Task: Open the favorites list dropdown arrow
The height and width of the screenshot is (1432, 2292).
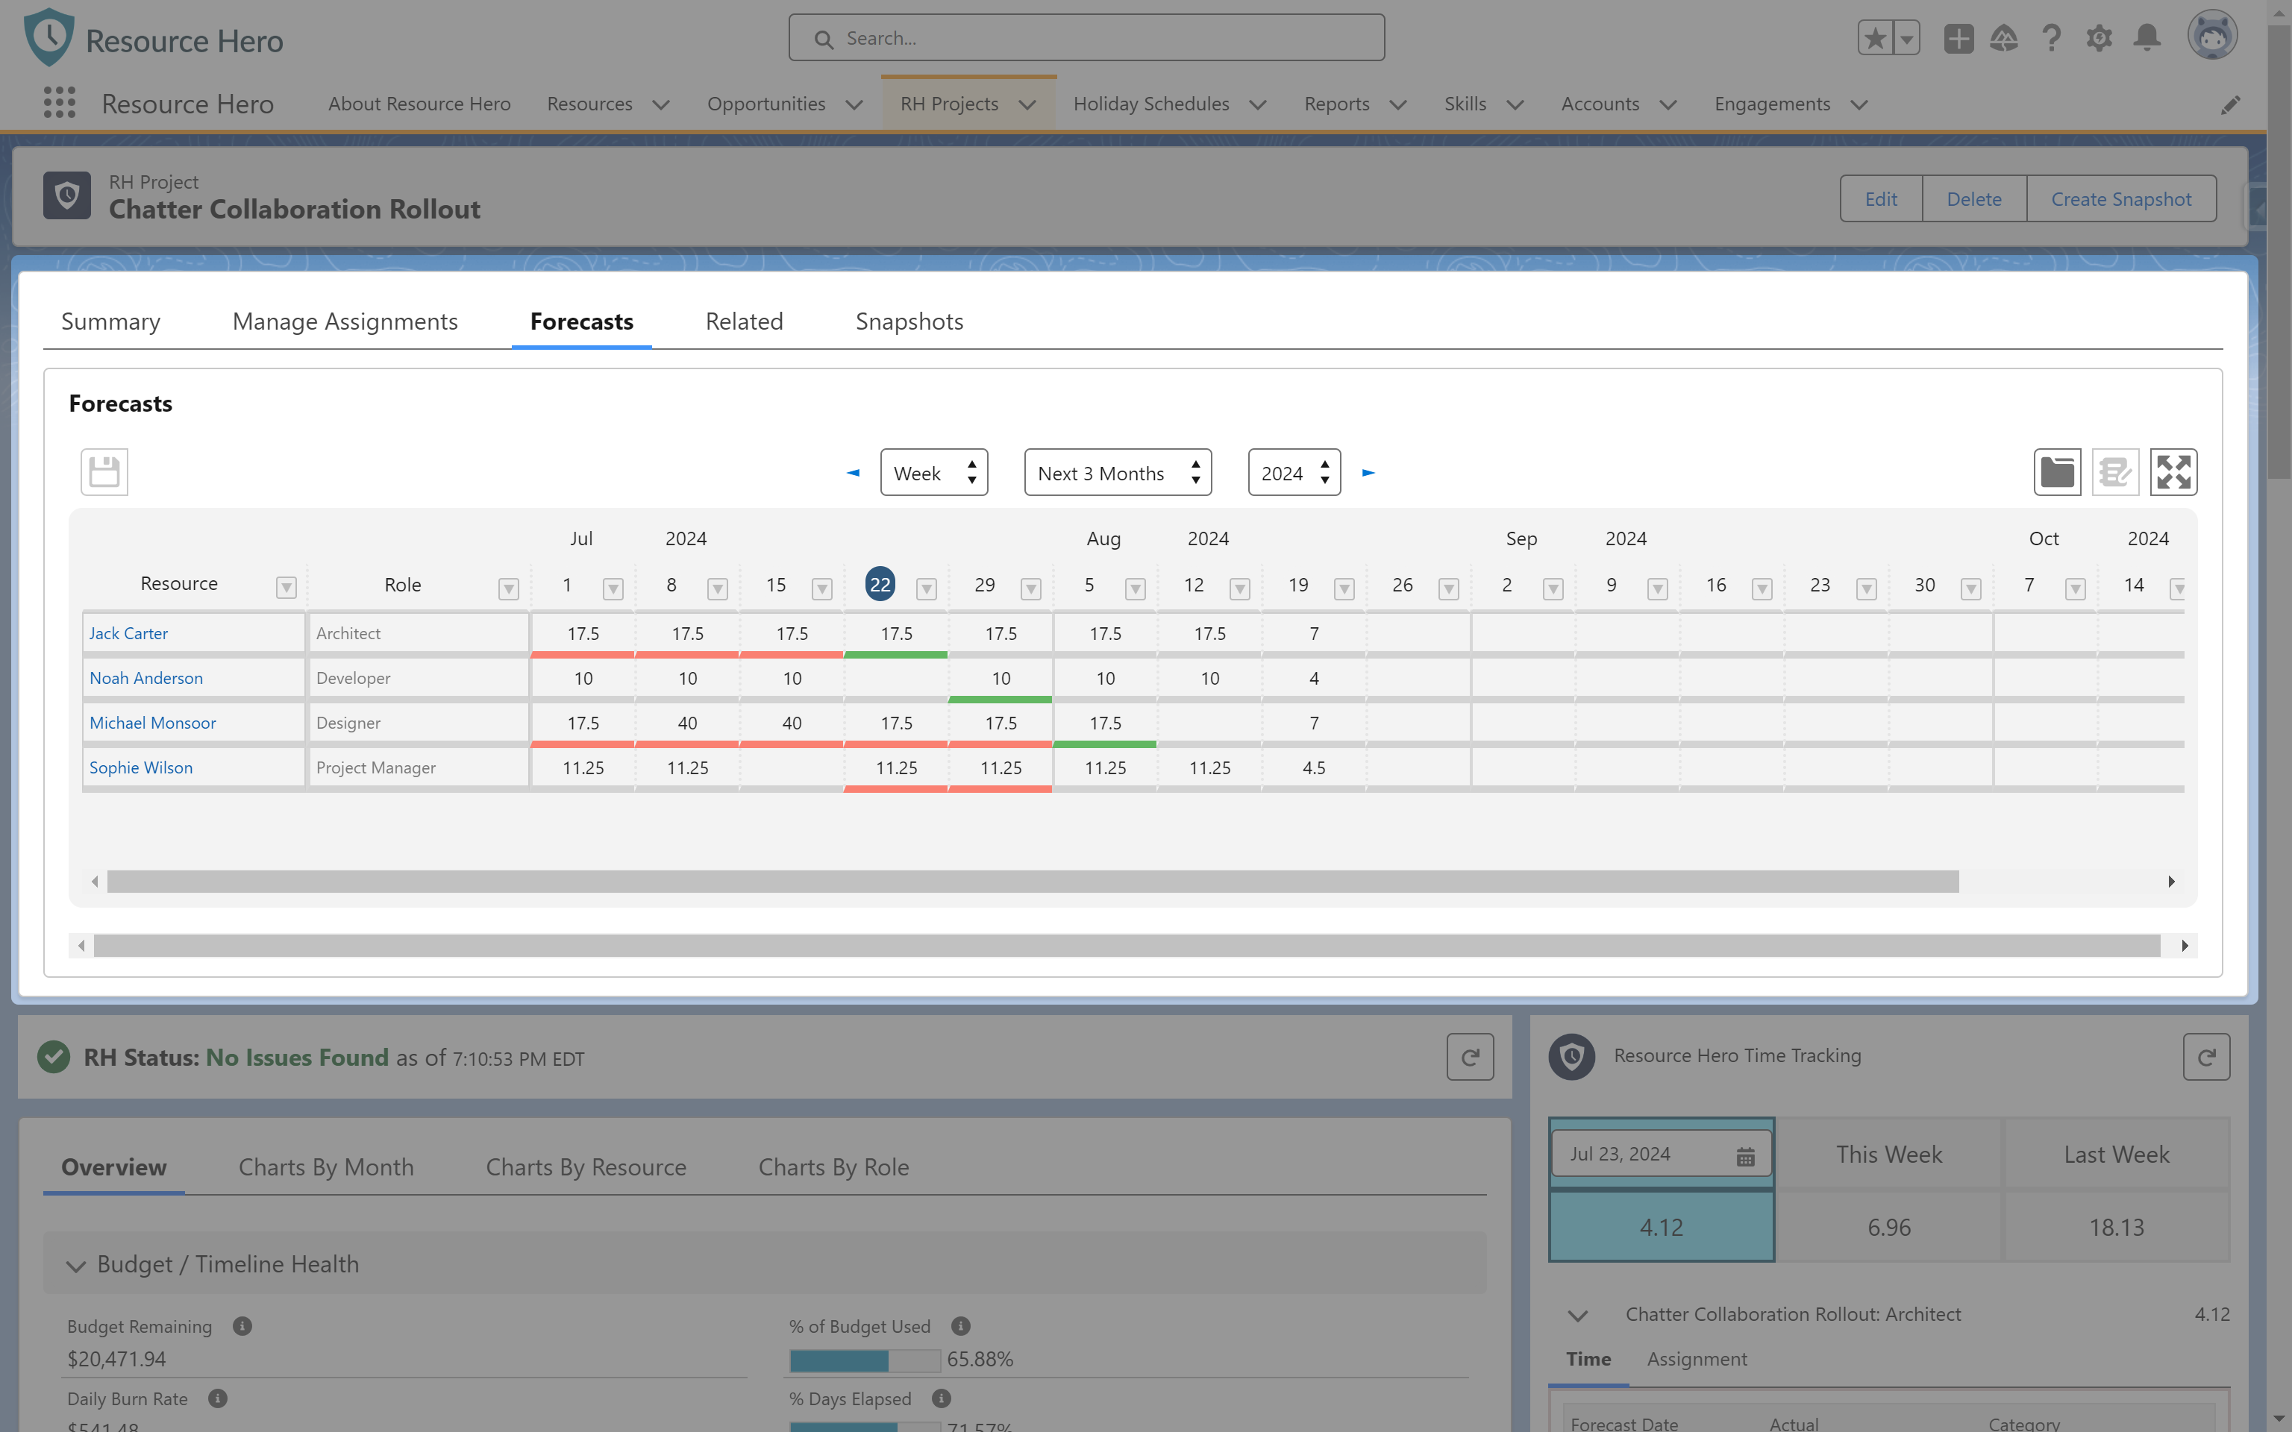Action: 1906,38
